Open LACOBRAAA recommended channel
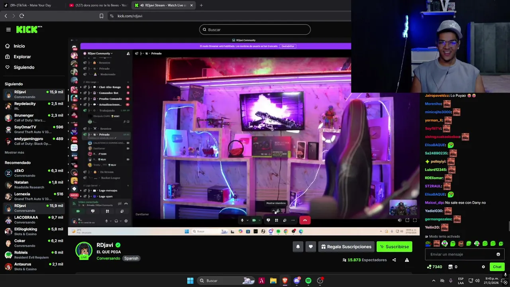The width and height of the screenshot is (510, 287). [34, 220]
